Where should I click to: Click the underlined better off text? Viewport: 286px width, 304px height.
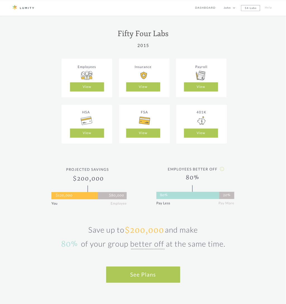(x=147, y=244)
